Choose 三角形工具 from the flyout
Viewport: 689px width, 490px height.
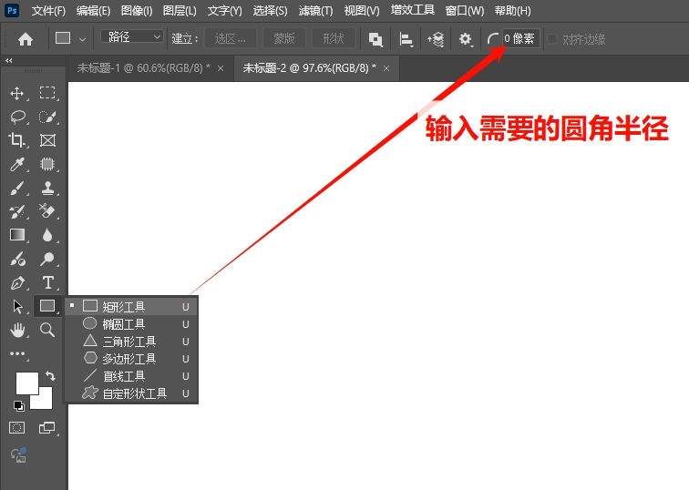[131, 342]
